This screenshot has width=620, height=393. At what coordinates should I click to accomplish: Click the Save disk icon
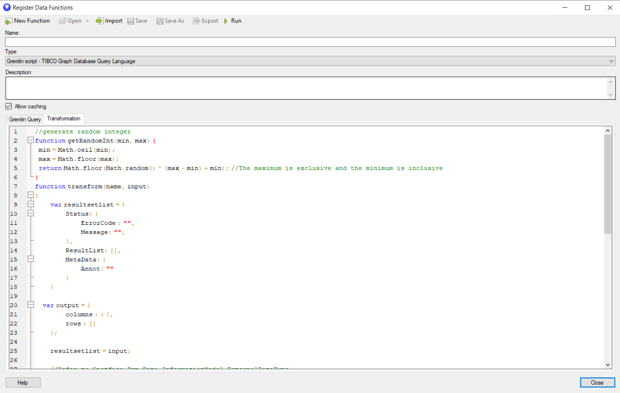[x=131, y=21]
